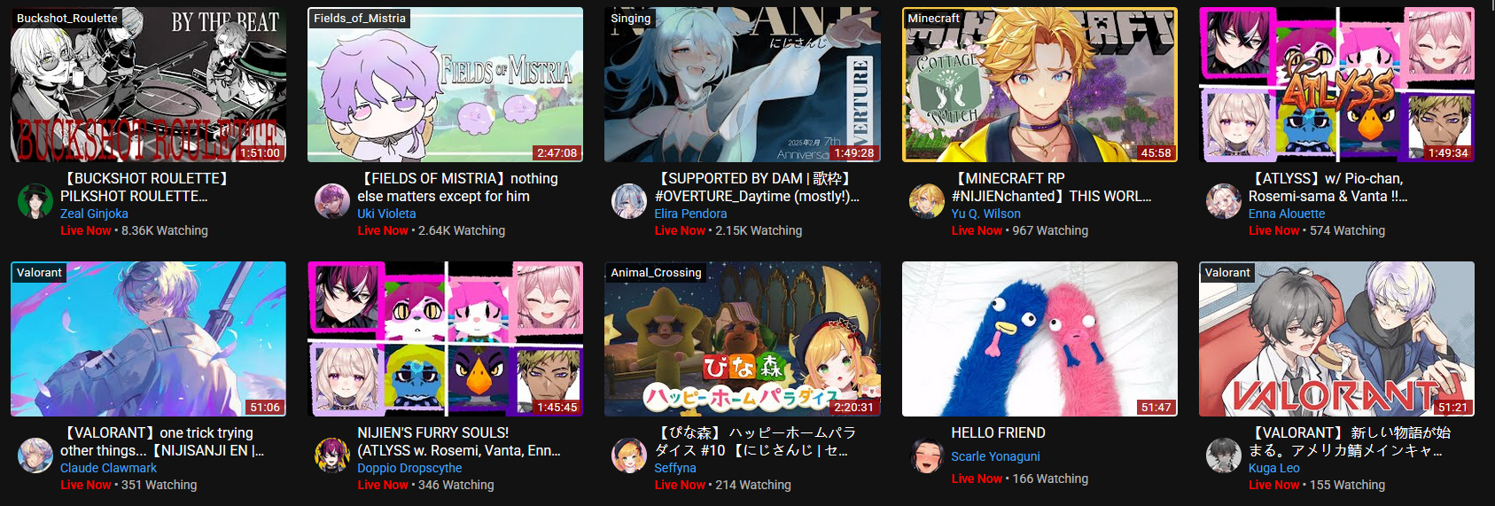Open the Seffyna channel name link

pyautogui.click(x=675, y=468)
